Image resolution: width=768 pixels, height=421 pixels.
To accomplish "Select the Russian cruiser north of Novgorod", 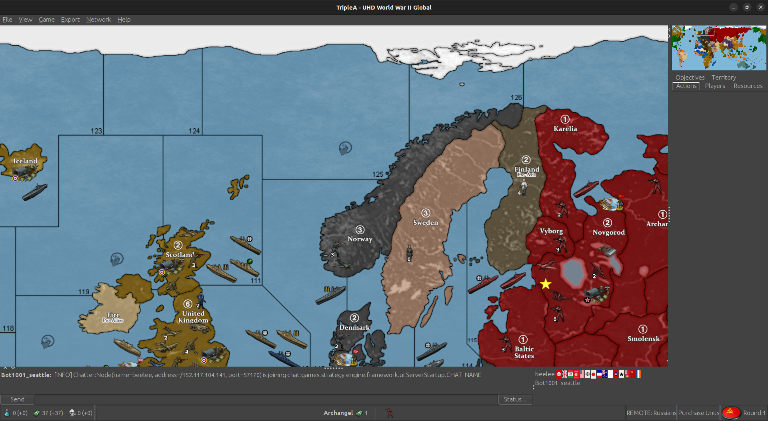I will point(586,189).
